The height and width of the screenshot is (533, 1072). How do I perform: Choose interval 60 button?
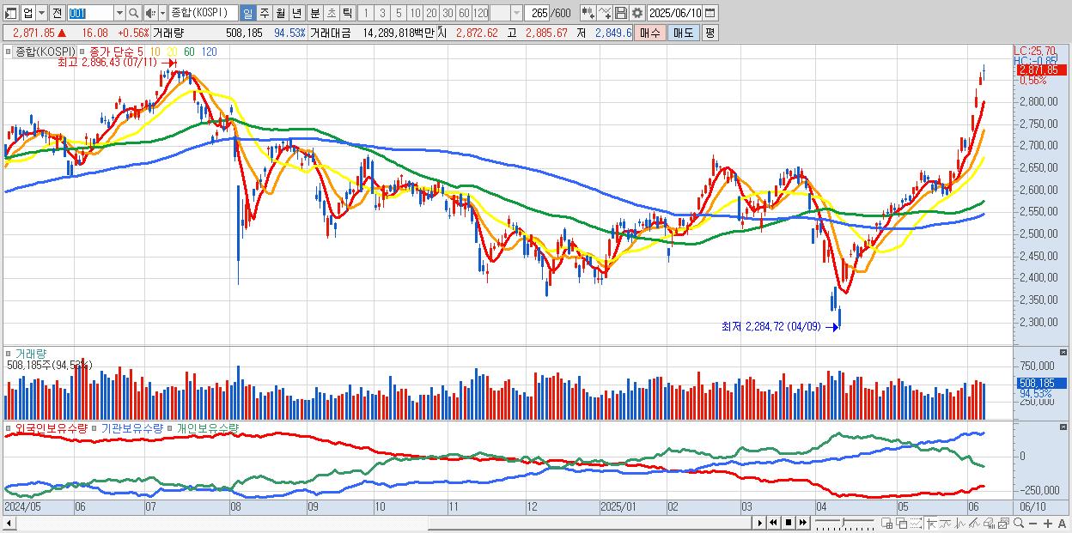(x=464, y=13)
